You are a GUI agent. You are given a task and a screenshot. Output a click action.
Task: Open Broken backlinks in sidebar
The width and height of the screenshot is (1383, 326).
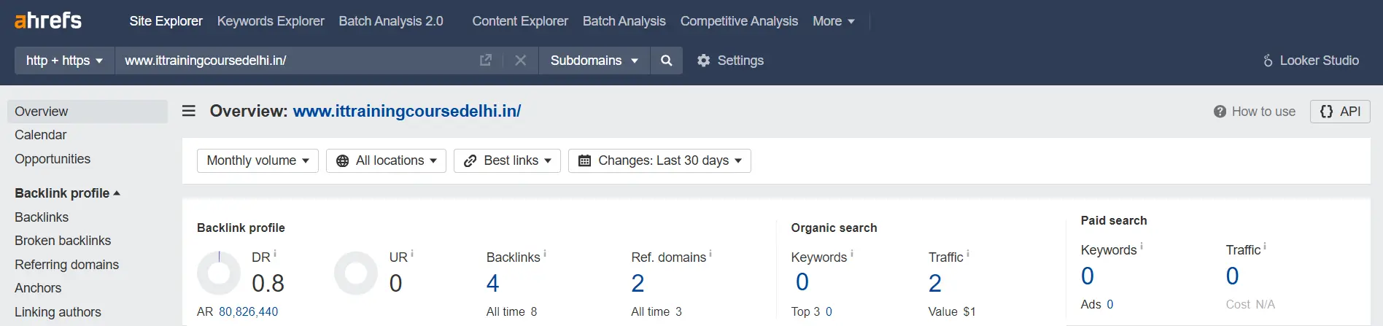pyautogui.click(x=63, y=241)
